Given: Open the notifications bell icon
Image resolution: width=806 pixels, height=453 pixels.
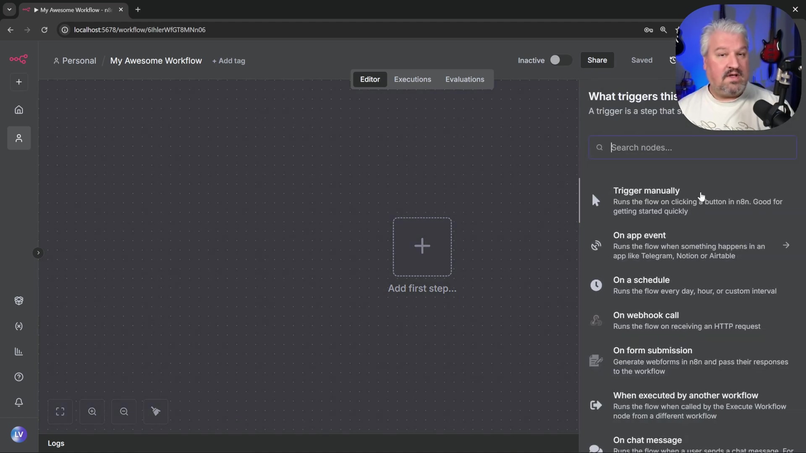Looking at the screenshot, I should click(19, 402).
